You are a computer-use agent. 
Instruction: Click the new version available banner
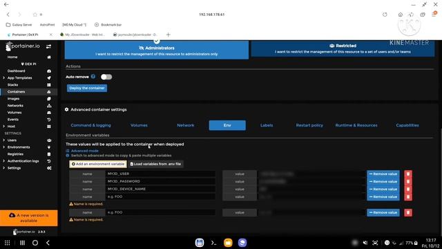tap(29, 218)
